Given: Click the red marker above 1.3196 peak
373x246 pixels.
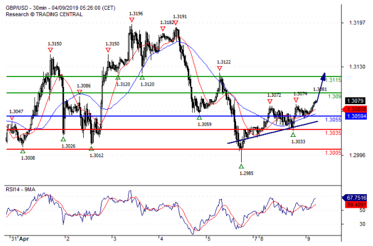Looking at the screenshot, I should pyautogui.click(x=132, y=20).
